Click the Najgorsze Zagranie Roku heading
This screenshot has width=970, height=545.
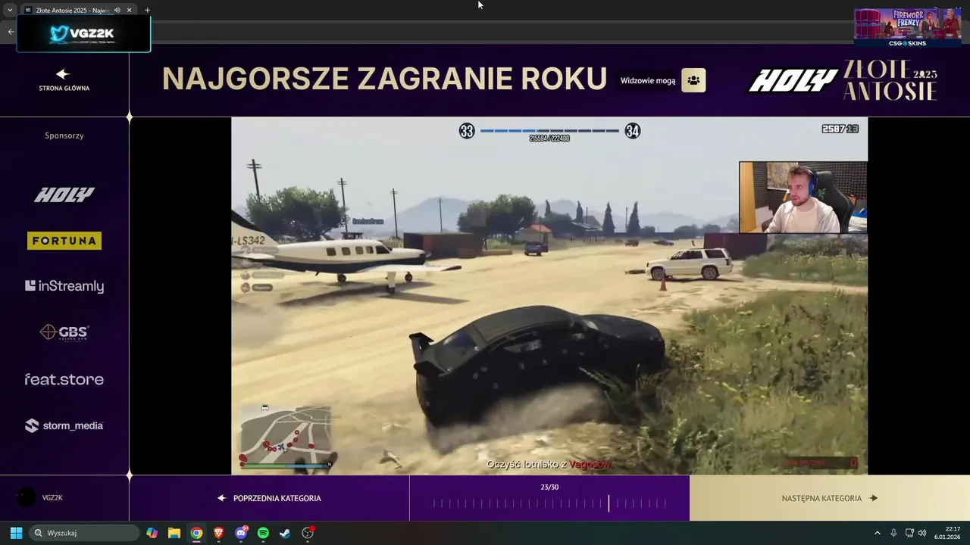(384, 79)
